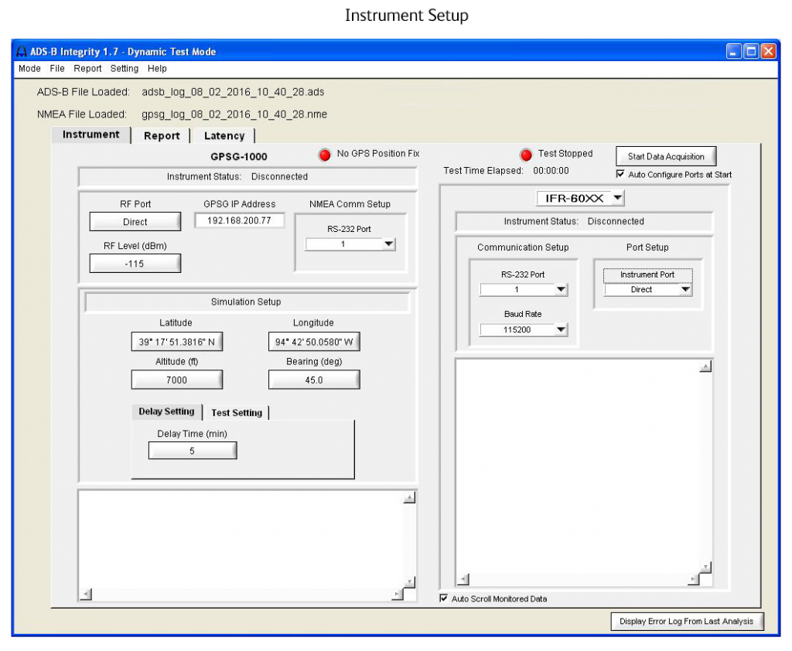Click the Bearing (deg) field
792x651 pixels.
point(314,380)
